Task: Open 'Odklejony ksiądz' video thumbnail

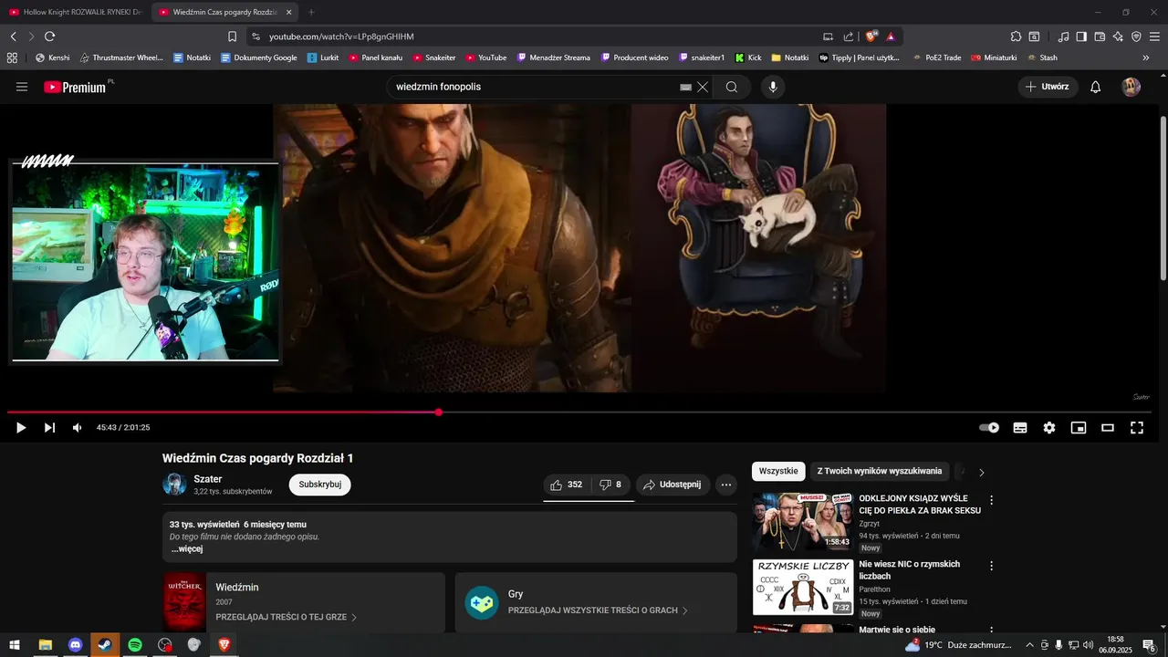Action: pos(803,522)
